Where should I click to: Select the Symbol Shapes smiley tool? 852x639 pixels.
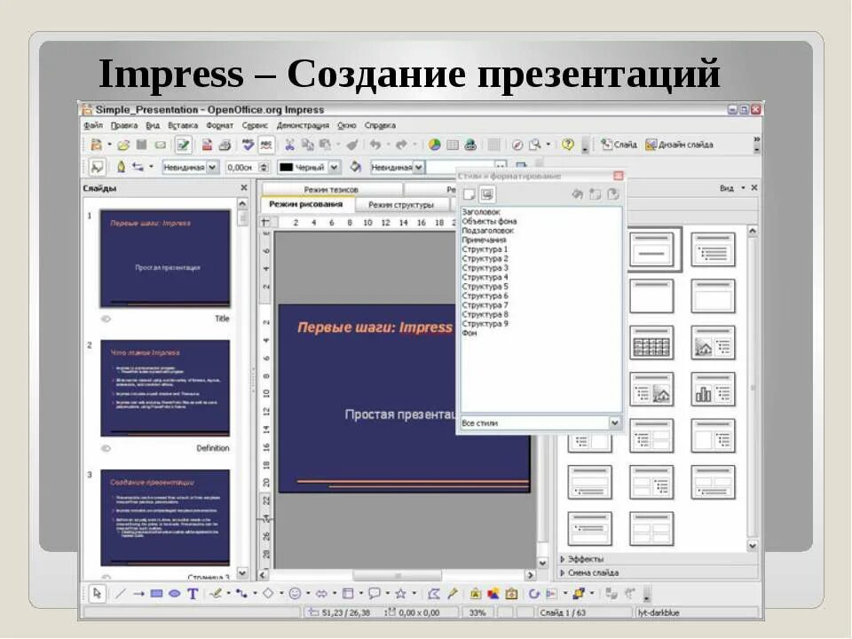(x=295, y=594)
